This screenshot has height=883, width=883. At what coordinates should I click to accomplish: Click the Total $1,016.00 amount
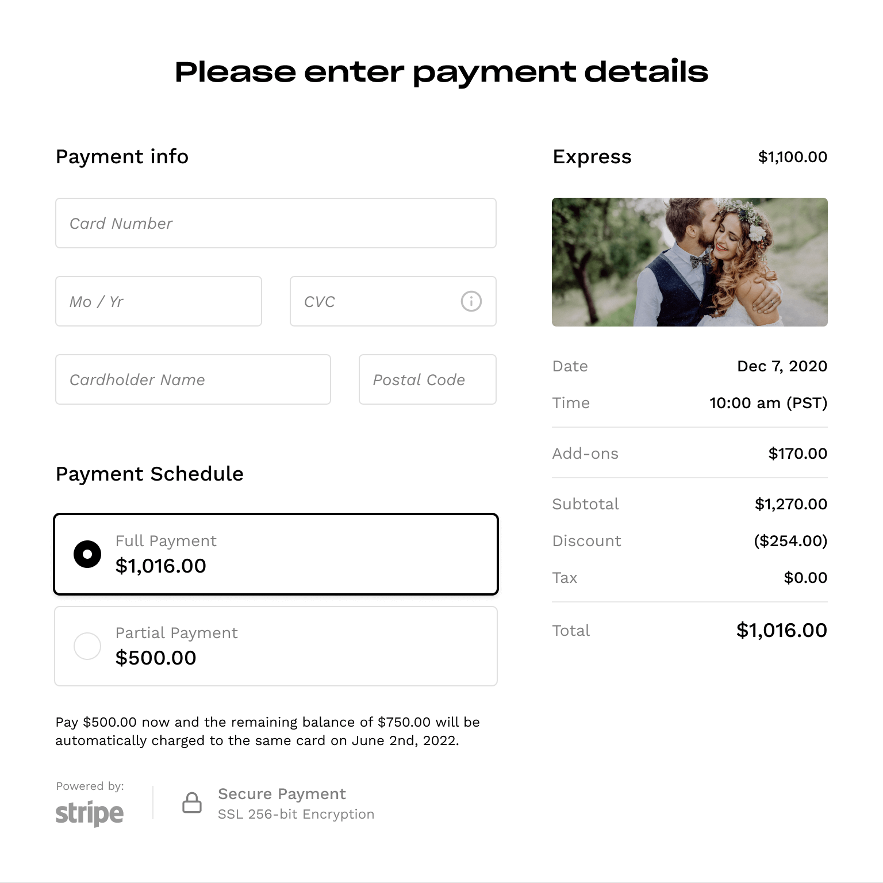tap(782, 631)
